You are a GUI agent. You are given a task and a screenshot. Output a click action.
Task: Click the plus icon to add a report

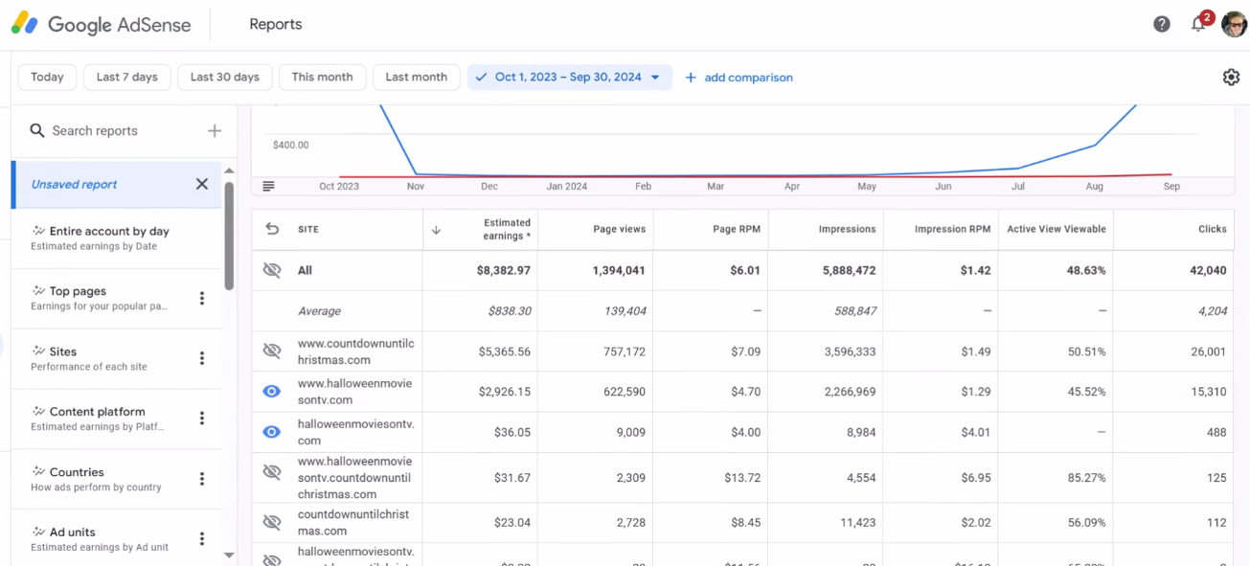click(x=215, y=131)
